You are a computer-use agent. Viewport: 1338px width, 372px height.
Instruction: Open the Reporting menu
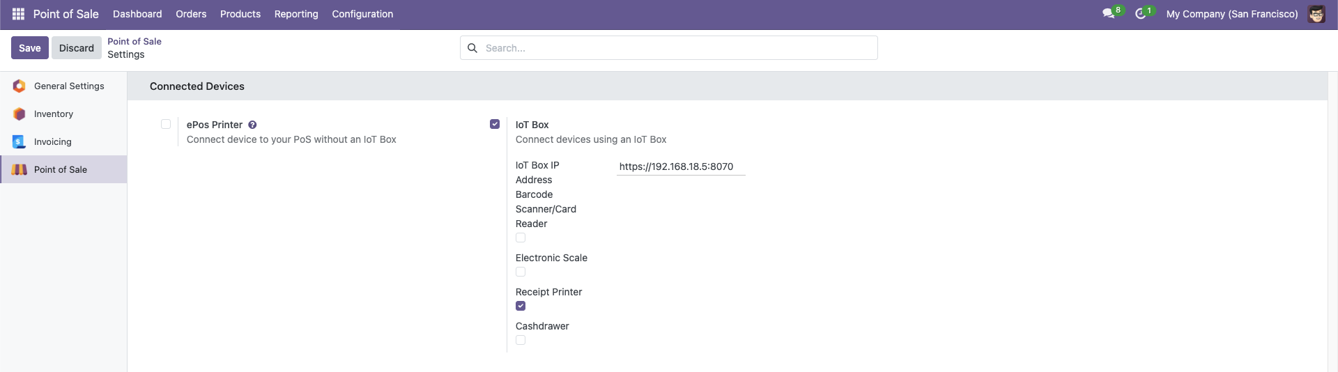pyautogui.click(x=296, y=14)
